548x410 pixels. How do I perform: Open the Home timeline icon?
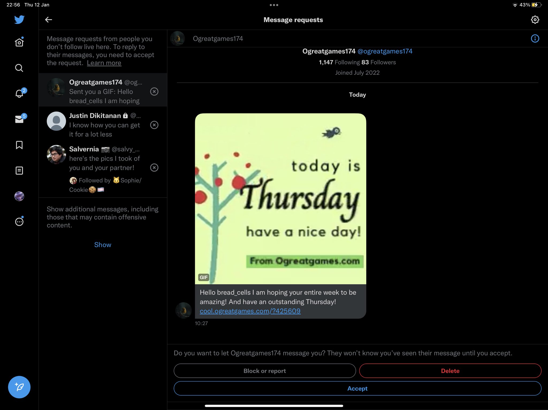click(x=19, y=42)
